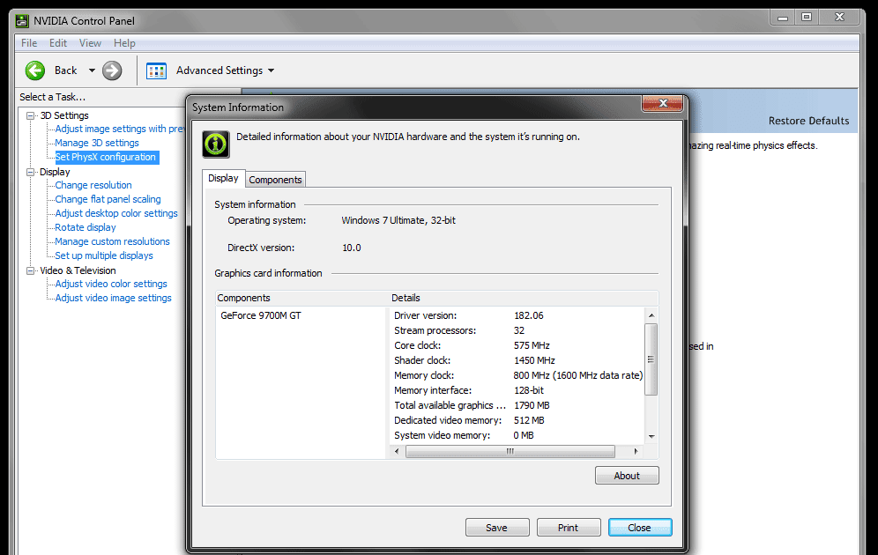Open Manage 3D settings
The image size is (878, 555).
coord(97,143)
